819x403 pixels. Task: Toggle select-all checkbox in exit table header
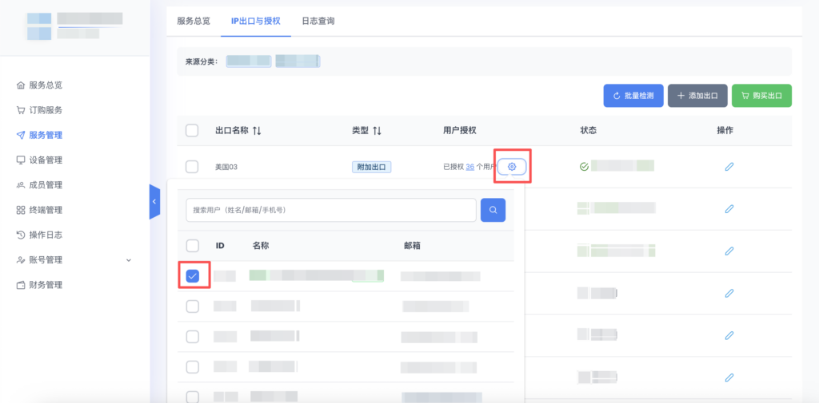tap(192, 130)
